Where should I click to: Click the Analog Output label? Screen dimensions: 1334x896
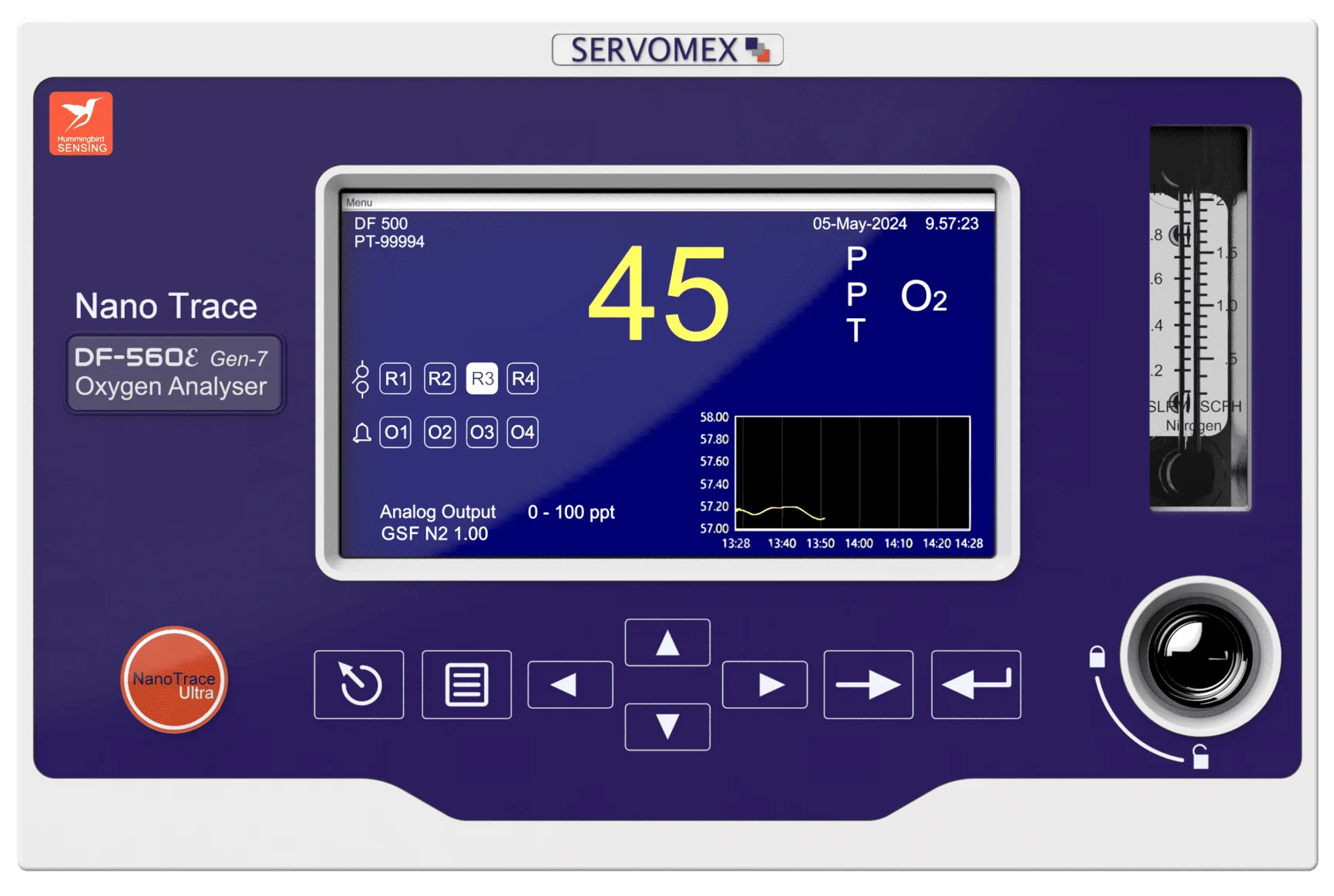coord(438,512)
